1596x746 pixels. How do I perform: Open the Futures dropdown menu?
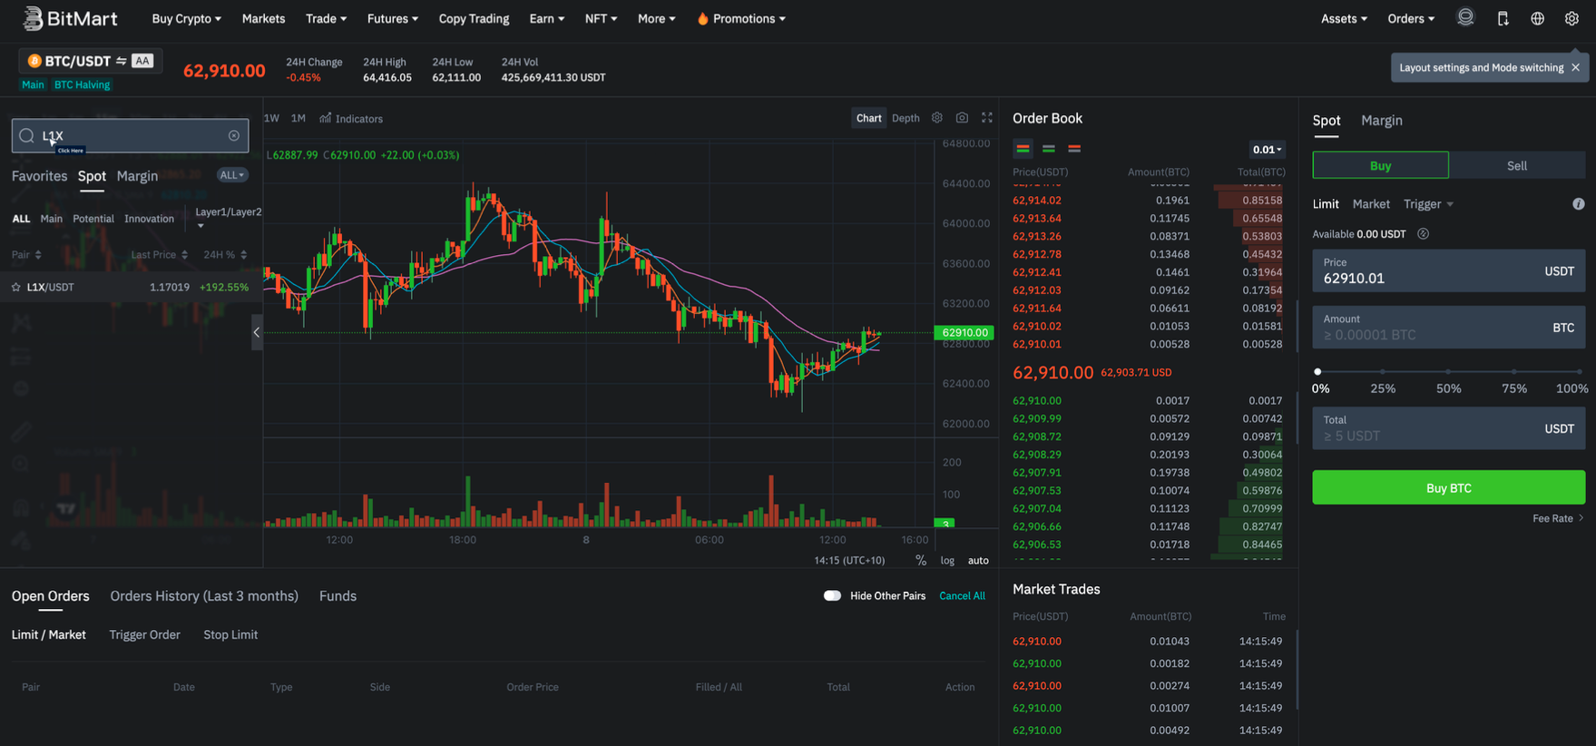pyautogui.click(x=393, y=18)
